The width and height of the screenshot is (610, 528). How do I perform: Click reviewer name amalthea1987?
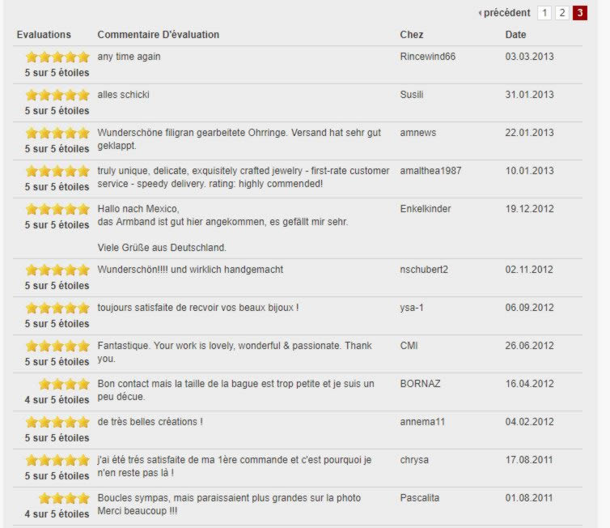click(x=429, y=171)
